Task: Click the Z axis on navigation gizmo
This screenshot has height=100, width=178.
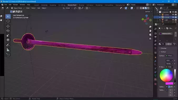Action: tap(147, 16)
